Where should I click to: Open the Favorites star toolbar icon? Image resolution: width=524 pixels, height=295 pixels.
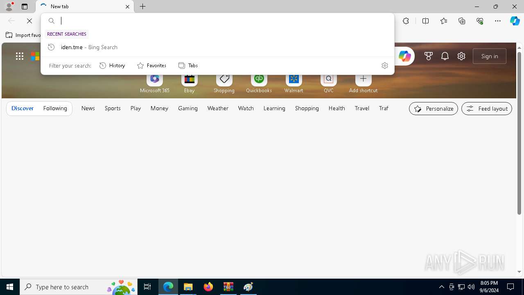[444, 21]
